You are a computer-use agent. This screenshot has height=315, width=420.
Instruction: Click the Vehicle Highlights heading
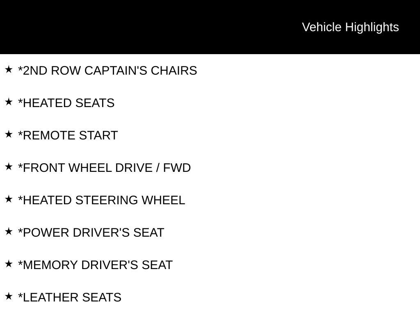(350, 27)
